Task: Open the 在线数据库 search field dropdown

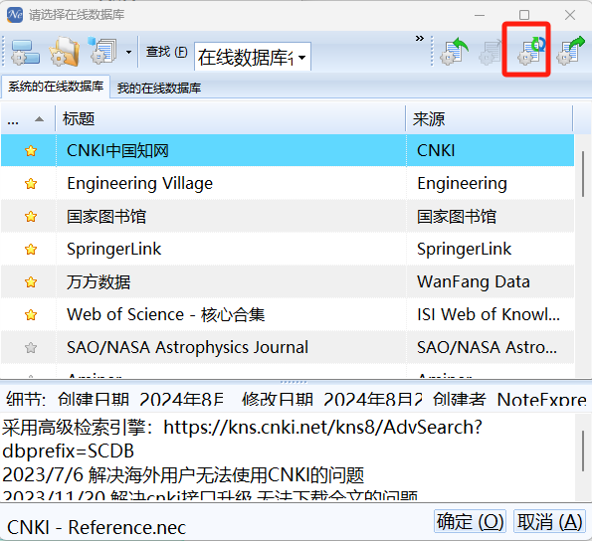Action: pos(302,58)
